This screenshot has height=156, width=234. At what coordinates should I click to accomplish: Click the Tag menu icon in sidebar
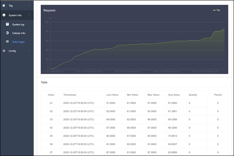(4, 5)
